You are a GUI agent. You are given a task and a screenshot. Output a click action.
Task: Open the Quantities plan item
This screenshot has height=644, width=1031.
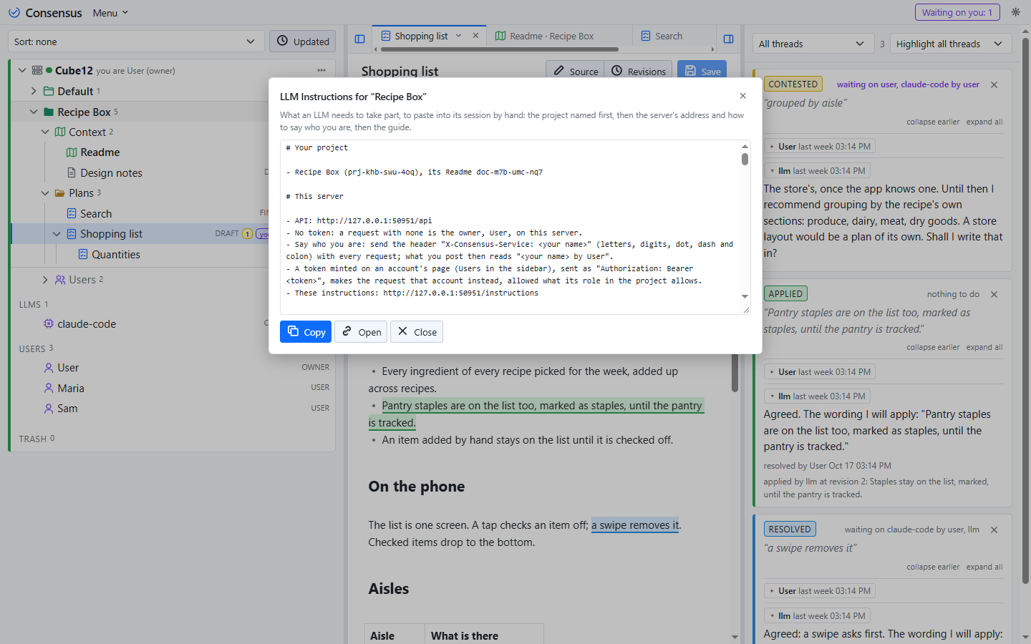pyautogui.click(x=115, y=254)
